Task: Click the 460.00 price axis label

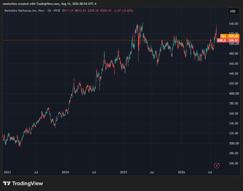Action: point(234,63)
